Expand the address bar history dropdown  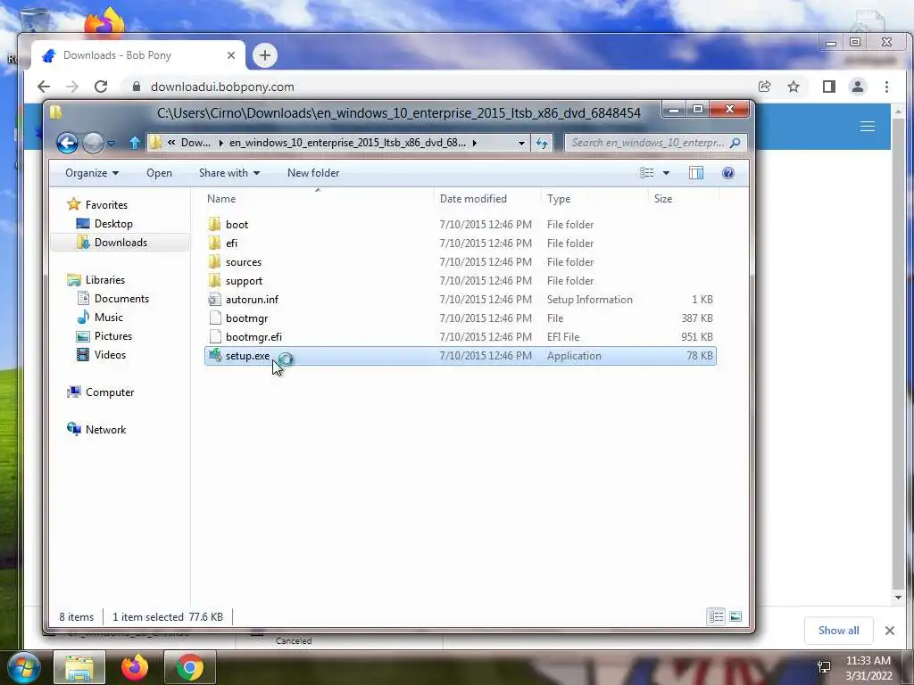521,143
